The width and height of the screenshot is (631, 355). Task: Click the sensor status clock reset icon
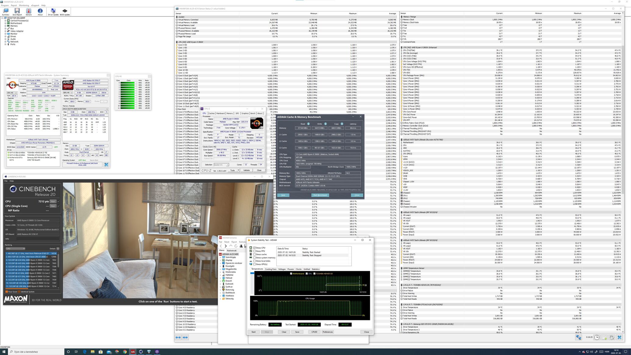[x=597, y=337]
